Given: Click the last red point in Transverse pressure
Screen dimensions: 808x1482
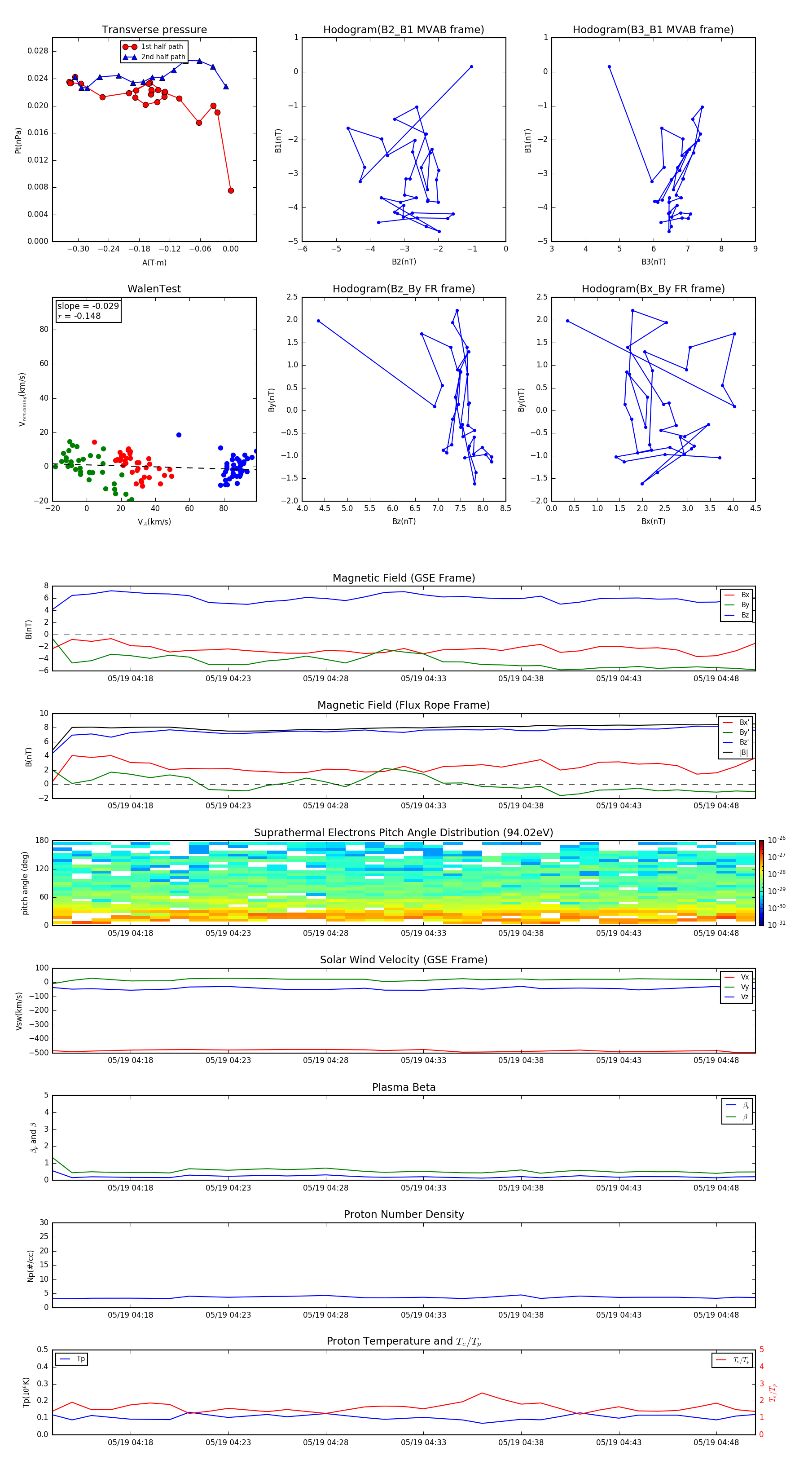Looking at the screenshot, I should coord(231,190).
